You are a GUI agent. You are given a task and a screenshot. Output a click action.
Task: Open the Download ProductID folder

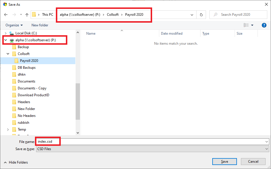(33, 95)
